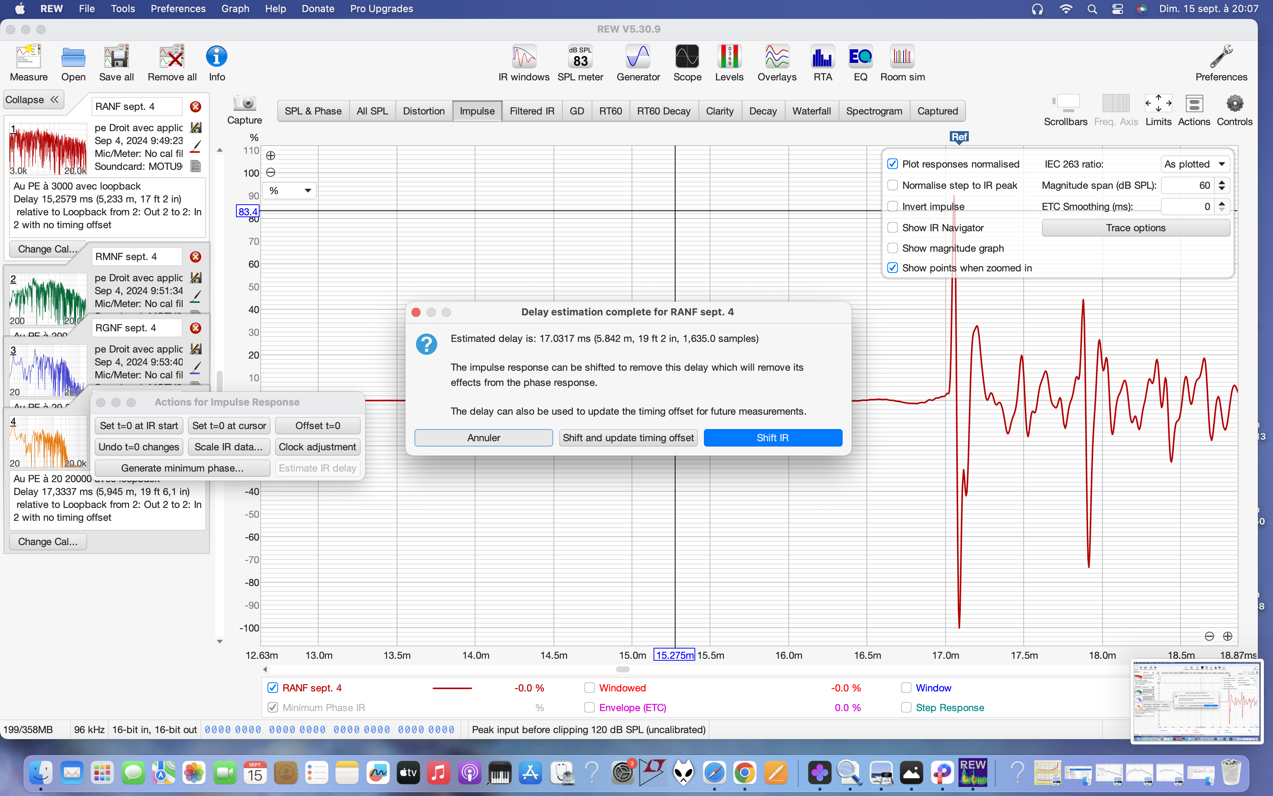The image size is (1273, 796).
Task: Open graph Limits settings
Action: 1158,110
